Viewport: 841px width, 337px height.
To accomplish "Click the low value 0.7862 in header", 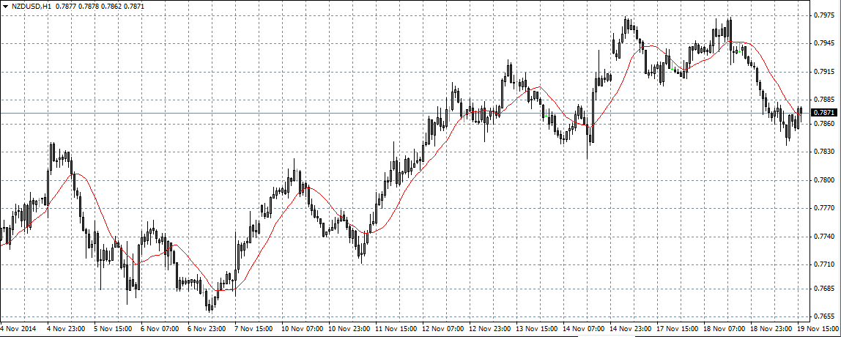I will click(x=113, y=7).
